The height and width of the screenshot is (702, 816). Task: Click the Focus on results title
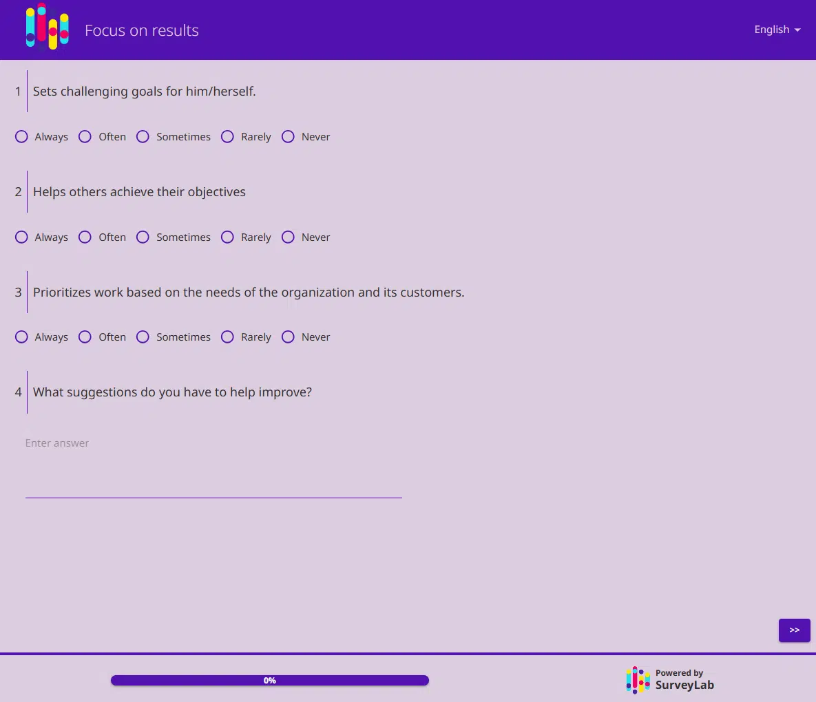click(x=142, y=30)
